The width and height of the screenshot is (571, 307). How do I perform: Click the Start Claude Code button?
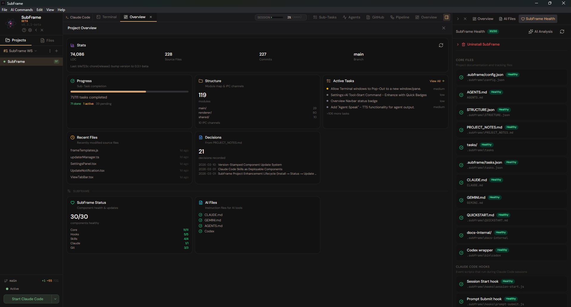click(27, 299)
